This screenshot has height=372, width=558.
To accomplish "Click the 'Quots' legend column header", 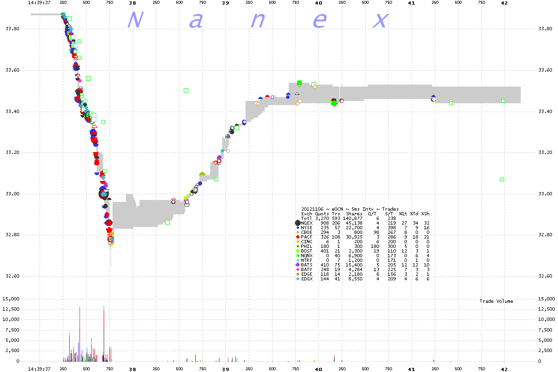I will tap(322, 214).
